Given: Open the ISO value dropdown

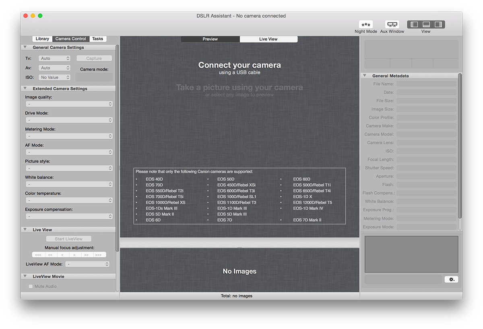Looking at the screenshot, I should click(55, 77).
